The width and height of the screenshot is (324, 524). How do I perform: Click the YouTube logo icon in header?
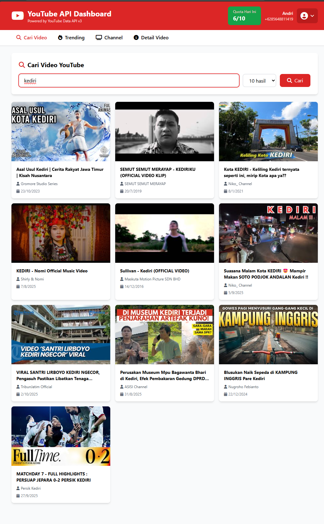coord(18,16)
